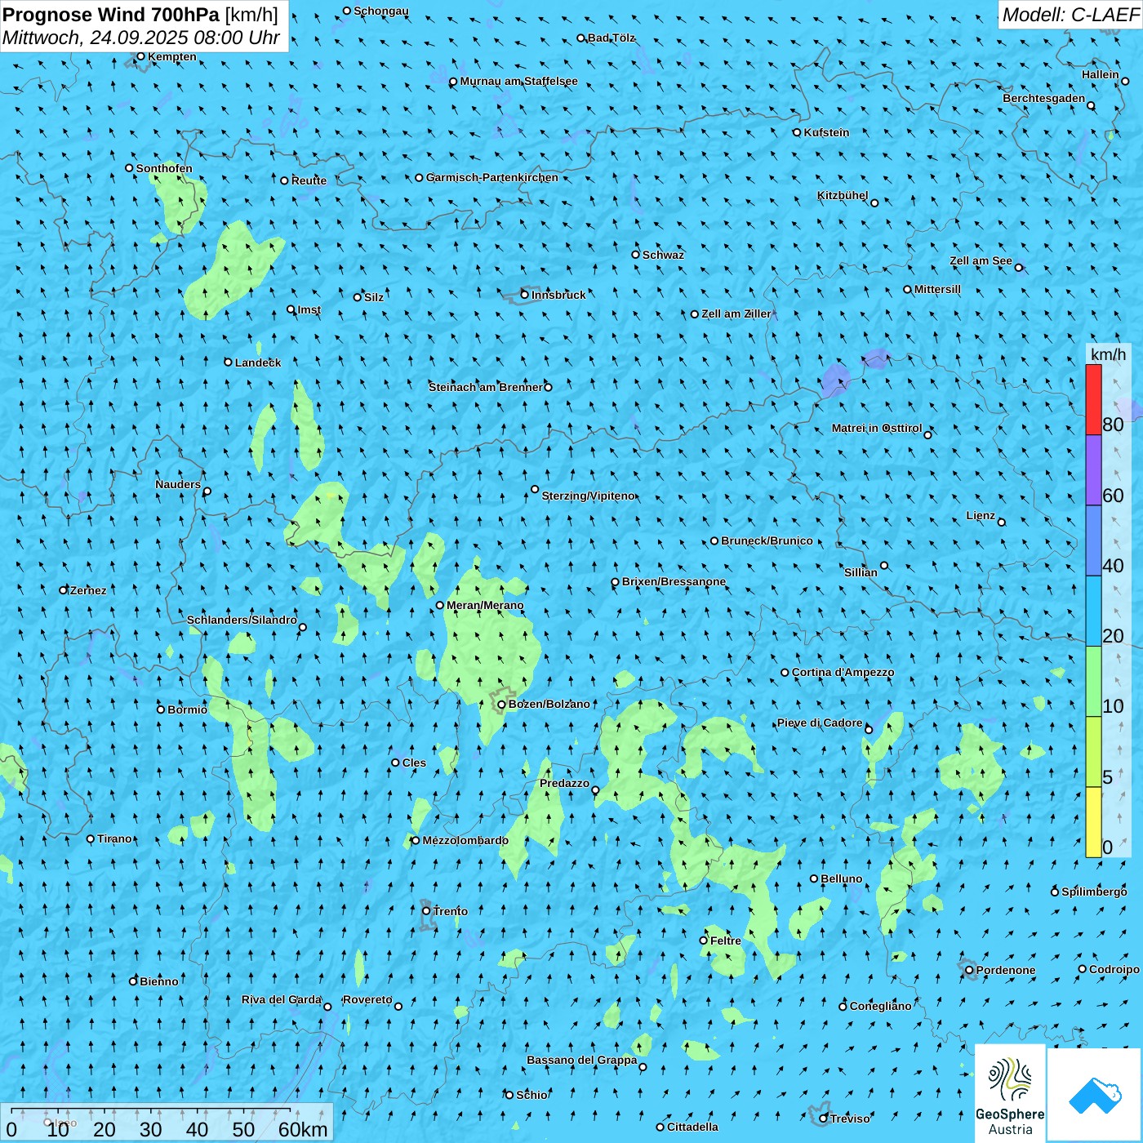The width and height of the screenshot is (1143, 1143).
Task: Select the Schlanders/Silandro label
Action: tap(242, 620)
